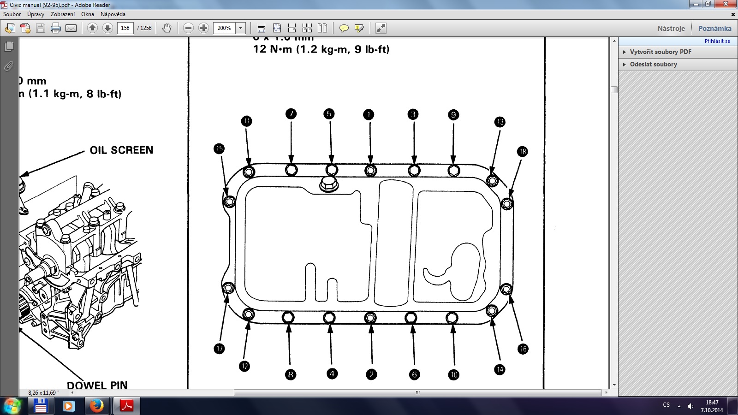Click the zoom in plus button
This screenshot has height=415, width=738.
pos(203,28)
